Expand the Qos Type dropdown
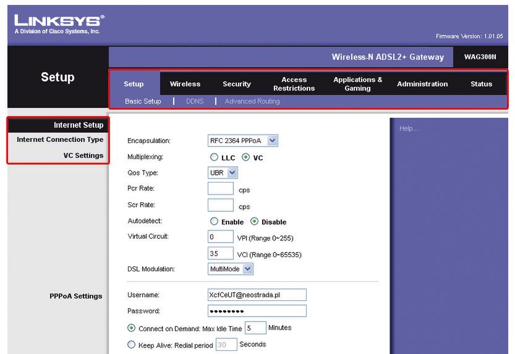 tap(223, 173)
